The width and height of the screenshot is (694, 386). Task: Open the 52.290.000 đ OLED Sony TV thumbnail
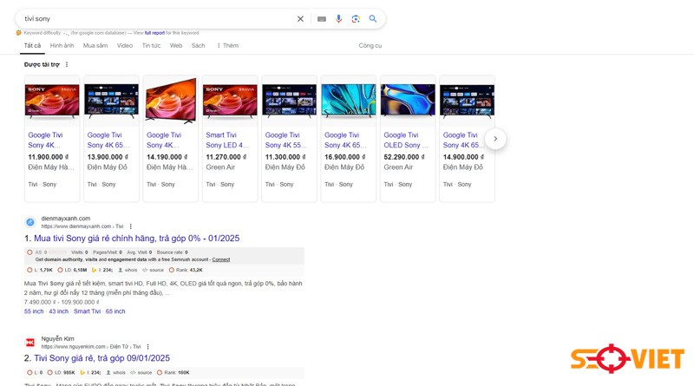(x=408, y=101)
